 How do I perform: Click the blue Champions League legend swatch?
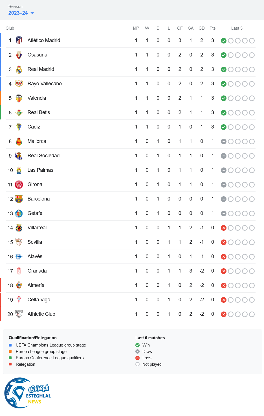[x=10, y=345]
